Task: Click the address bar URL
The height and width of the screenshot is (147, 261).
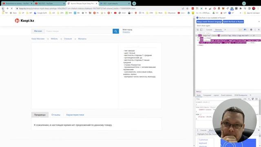Action: tap(77, 8)
